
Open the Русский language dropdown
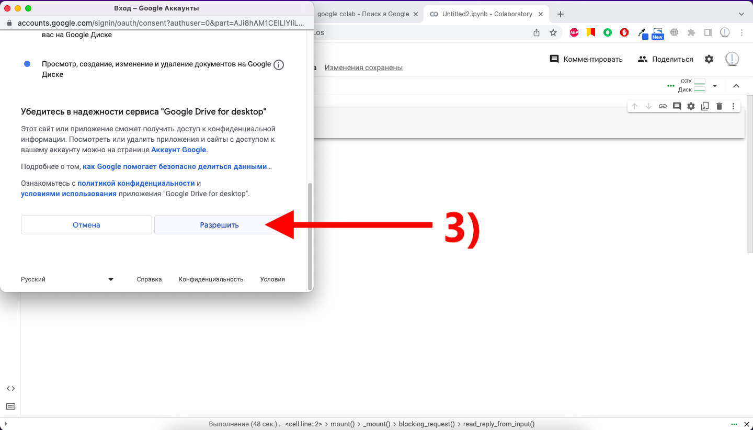(x=67, y=279)
